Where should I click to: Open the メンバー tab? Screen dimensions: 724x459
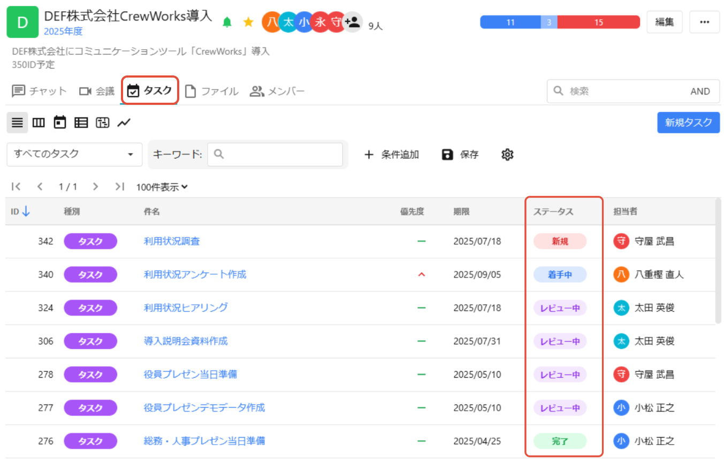(277, 91)
